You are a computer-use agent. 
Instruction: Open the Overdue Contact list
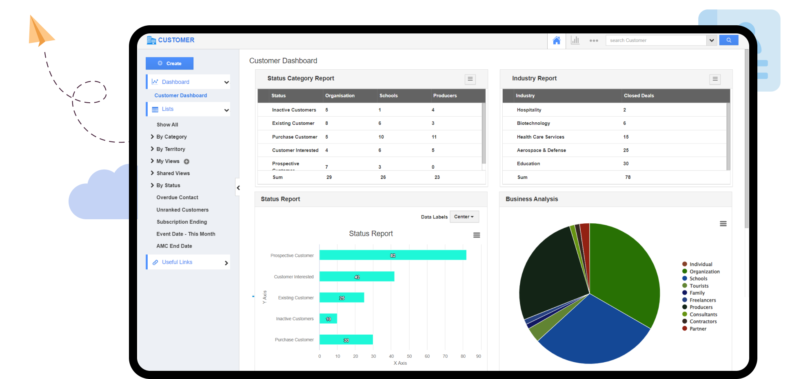click(x=177, y=198)
